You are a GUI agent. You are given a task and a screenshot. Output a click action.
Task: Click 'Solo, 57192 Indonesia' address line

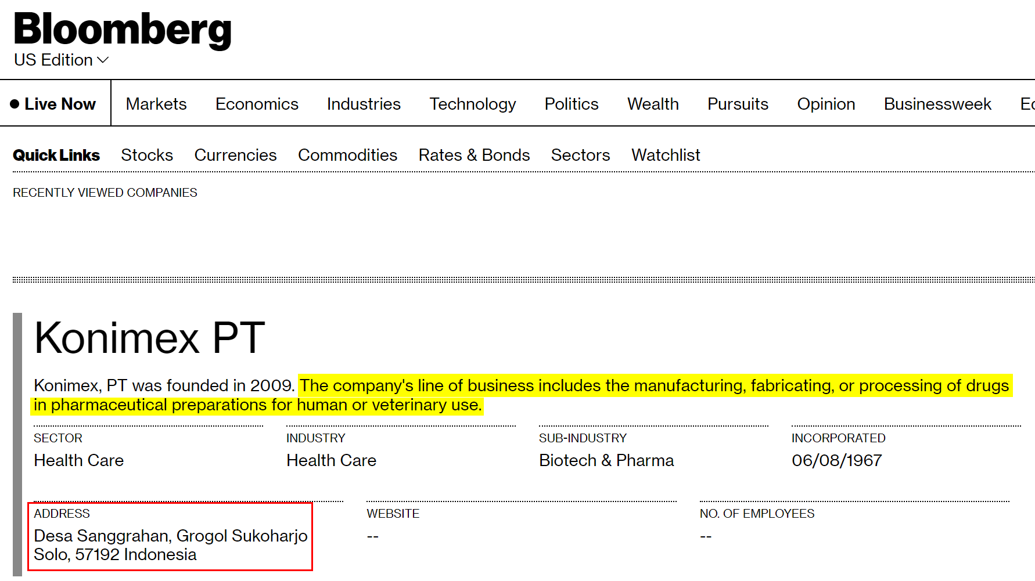pos(115,554)
